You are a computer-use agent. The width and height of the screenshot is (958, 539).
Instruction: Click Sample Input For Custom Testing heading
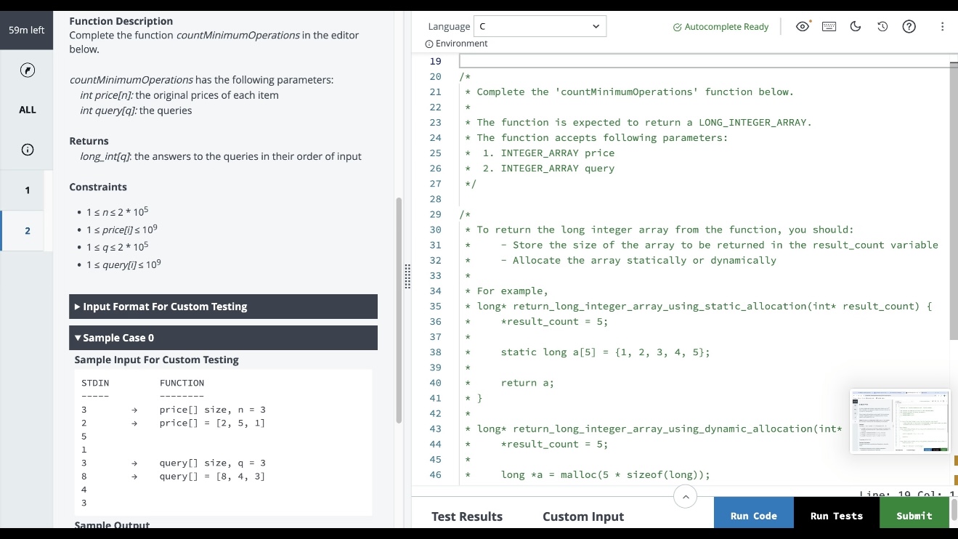click(x=156, y=360)
